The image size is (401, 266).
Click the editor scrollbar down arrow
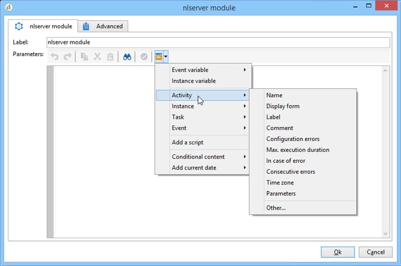(x=385, y=233)
